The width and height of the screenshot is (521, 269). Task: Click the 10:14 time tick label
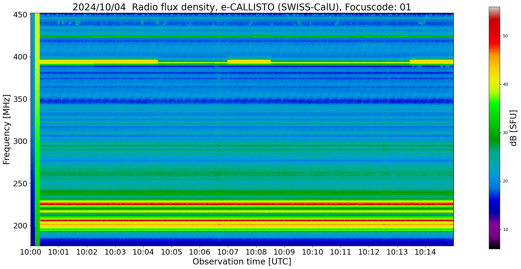[x=425, y=252]
